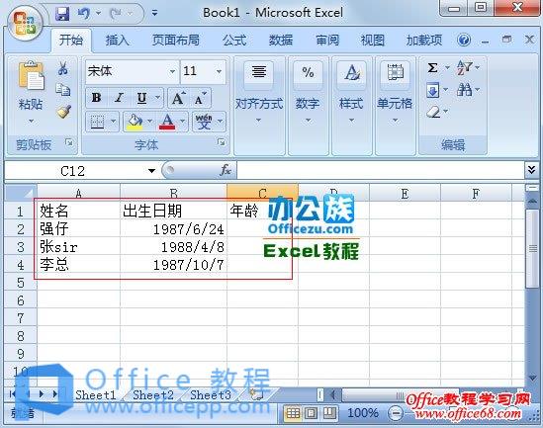
Task: Click cell containing 张sir
Action: tap(78, 247)
